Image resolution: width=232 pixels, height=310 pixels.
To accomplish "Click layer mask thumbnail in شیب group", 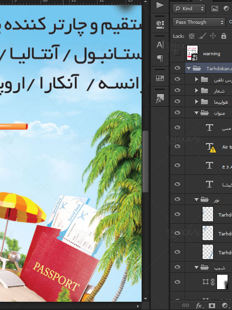I will pyautogui.click(x=222, y=282).
